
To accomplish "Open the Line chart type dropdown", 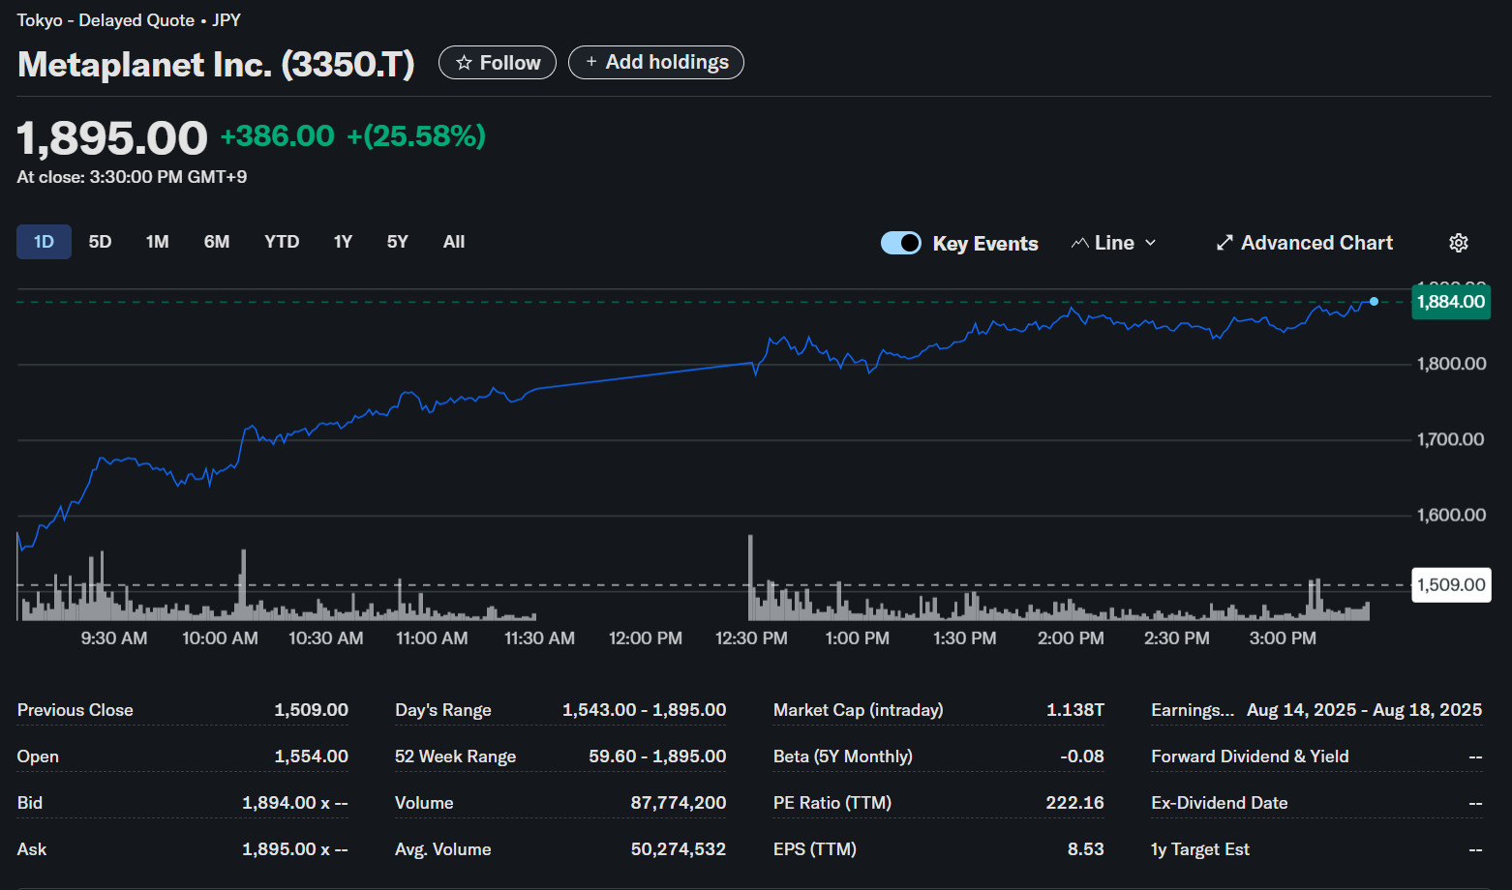I will (x=1114, y=243).
